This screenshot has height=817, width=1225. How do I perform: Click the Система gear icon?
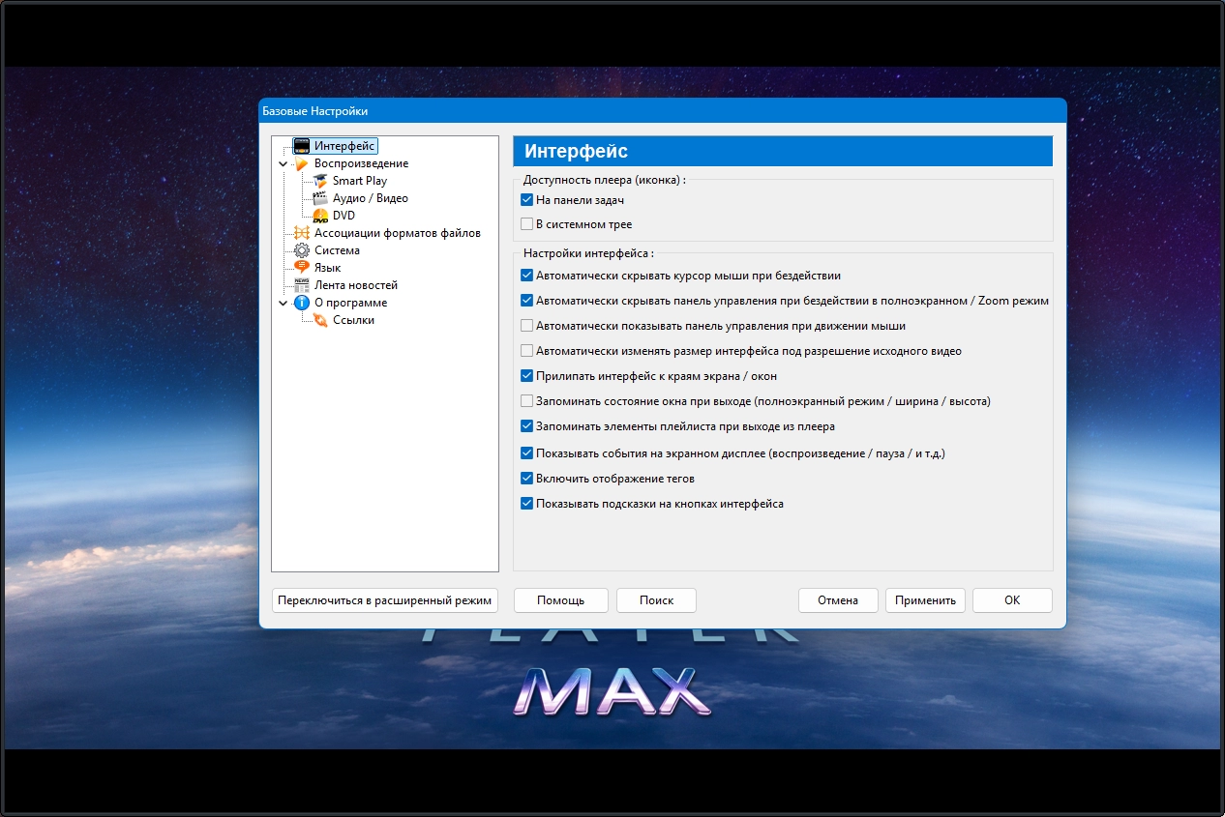301,250
